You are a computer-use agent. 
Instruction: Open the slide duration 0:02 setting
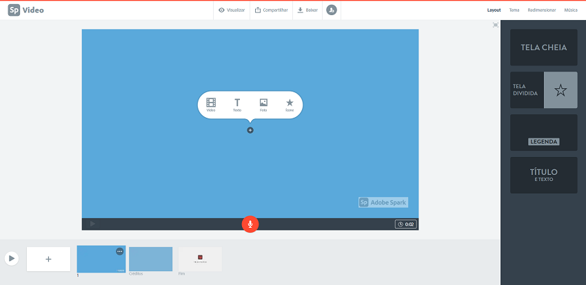(405, 224)
